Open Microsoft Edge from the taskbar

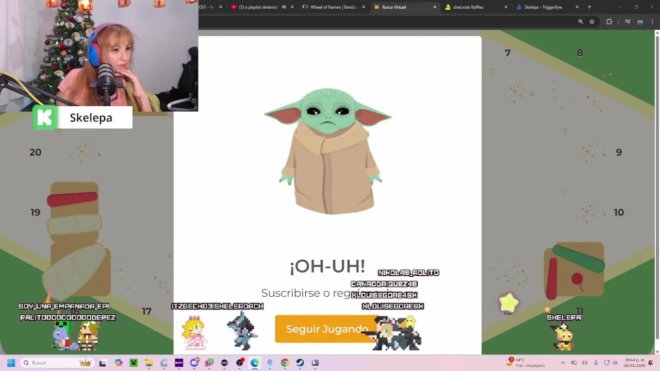[x=255, y=363]
